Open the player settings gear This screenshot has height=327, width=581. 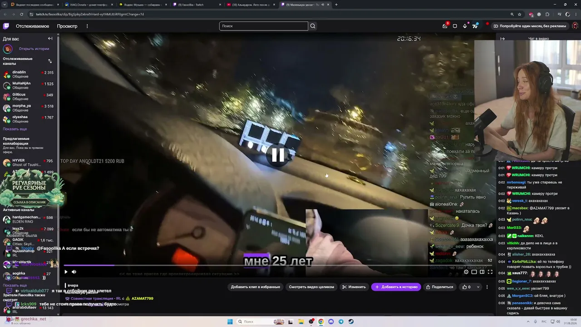point(466,272)
